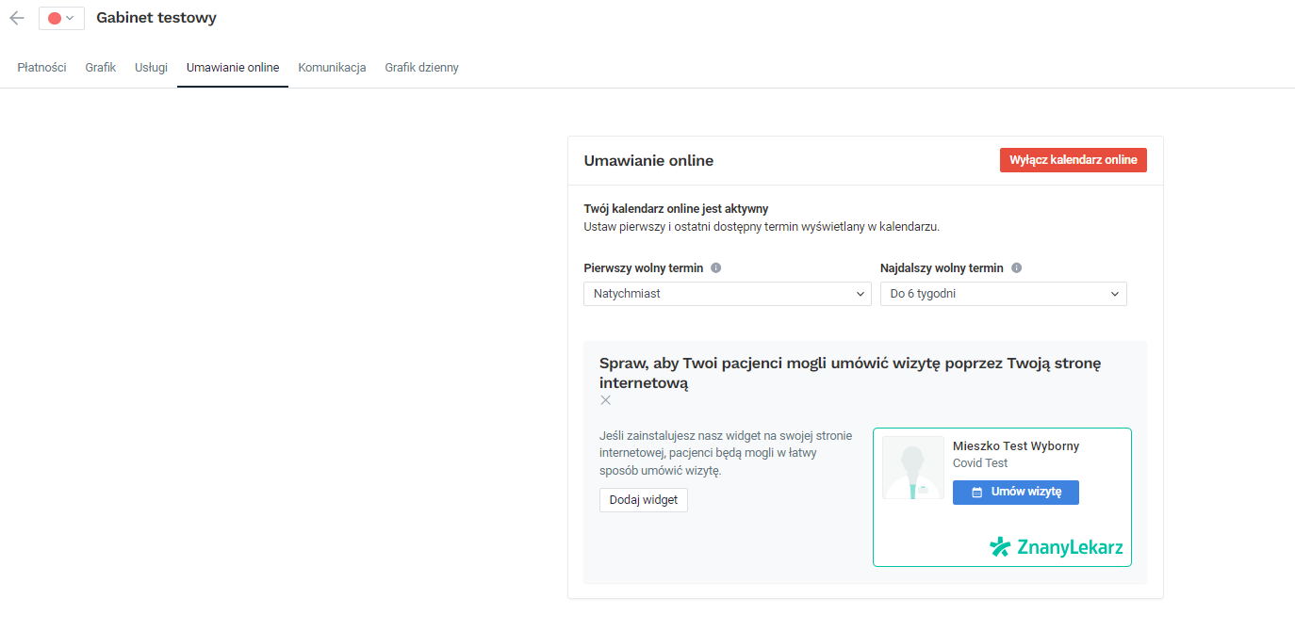Open the Grafik tab
Viewport: 1295px width, 631px height.
pyautogui.click(x=100, y=68)
